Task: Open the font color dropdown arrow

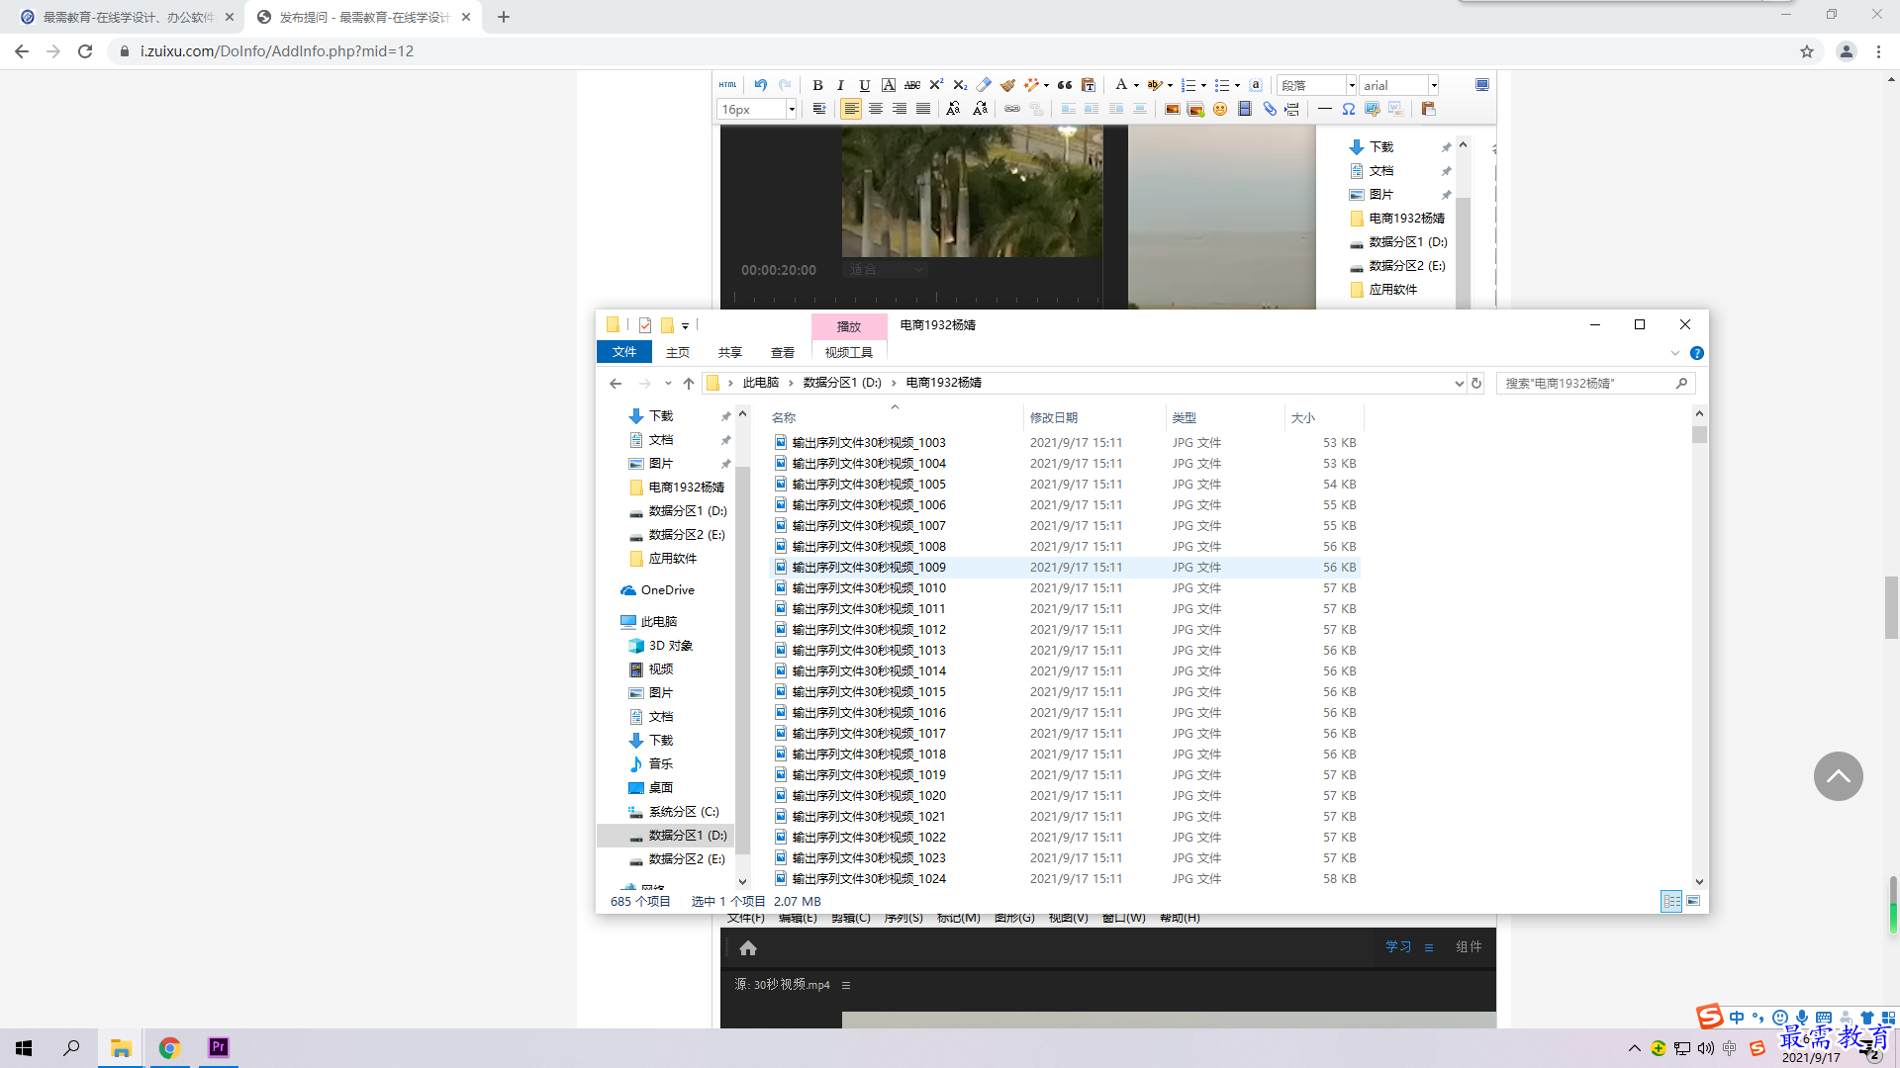Action: (x=1136, y=85)
